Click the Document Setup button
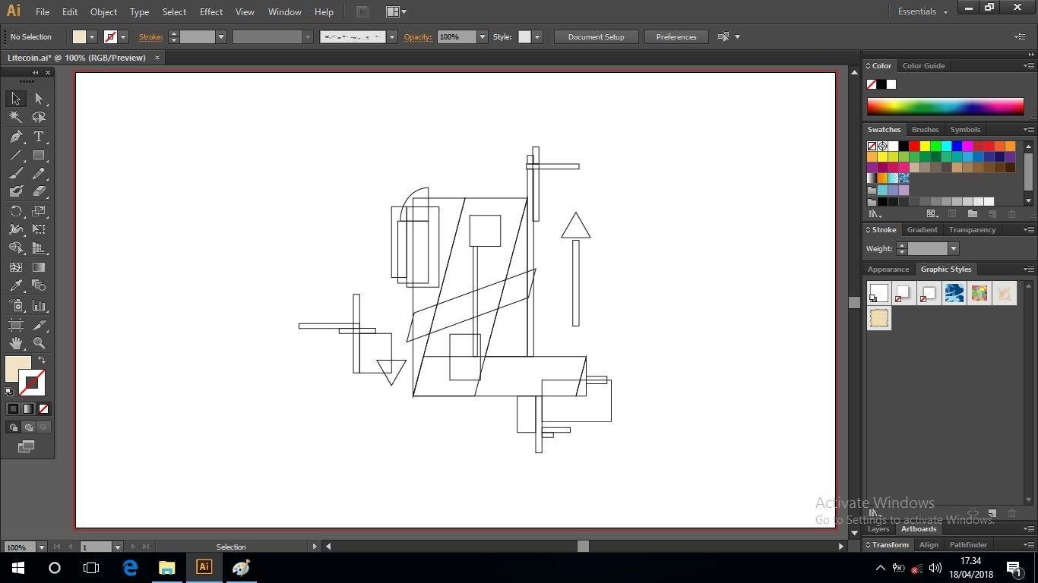This screenshot has height=583, width=1038. (596, 36)
